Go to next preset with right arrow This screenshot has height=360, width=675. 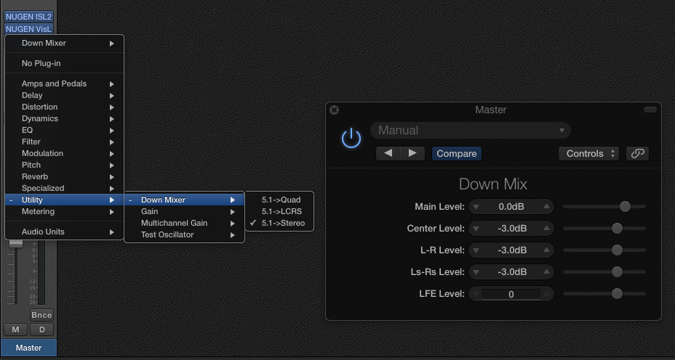(412, 153)
